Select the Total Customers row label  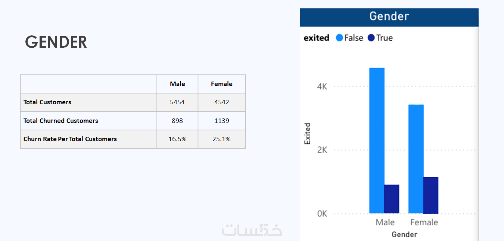click(x=47, y=102)
